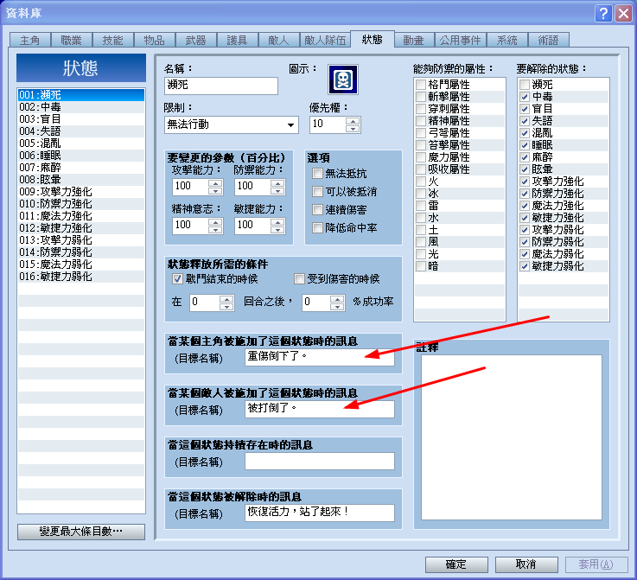Check the 弓弩屬性 defense attribute

420,133
